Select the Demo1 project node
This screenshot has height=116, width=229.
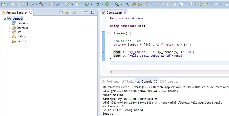[15, 18]
